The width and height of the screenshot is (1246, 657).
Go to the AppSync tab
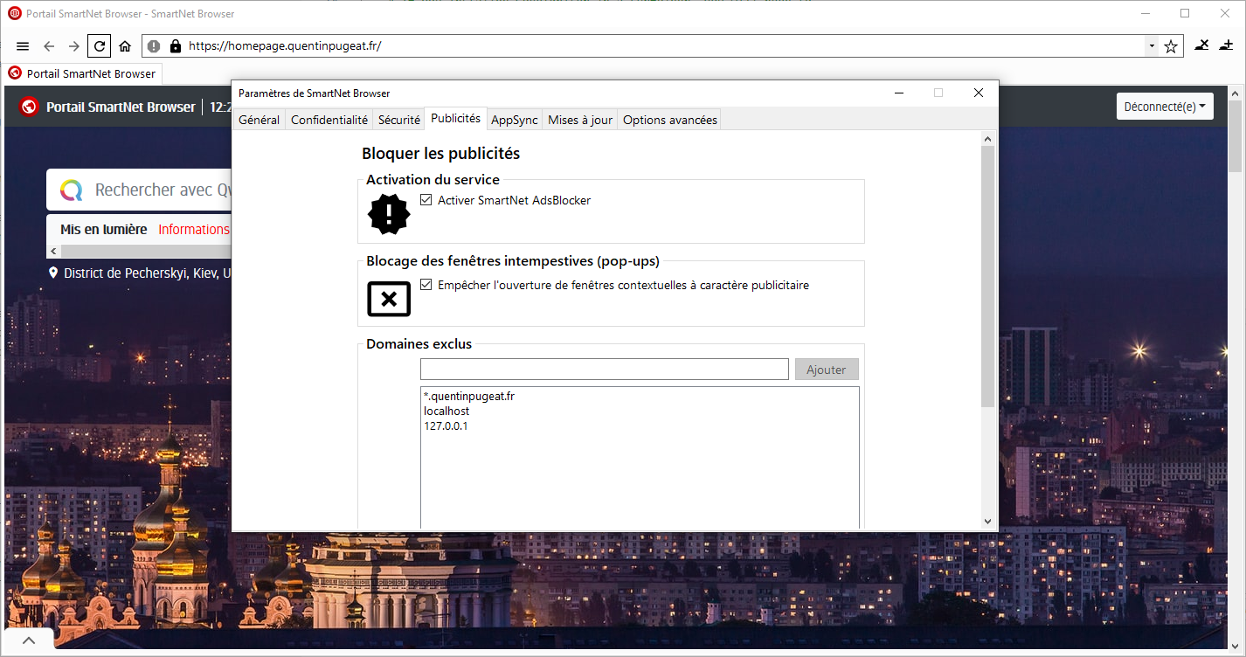[x=515, y=120]
